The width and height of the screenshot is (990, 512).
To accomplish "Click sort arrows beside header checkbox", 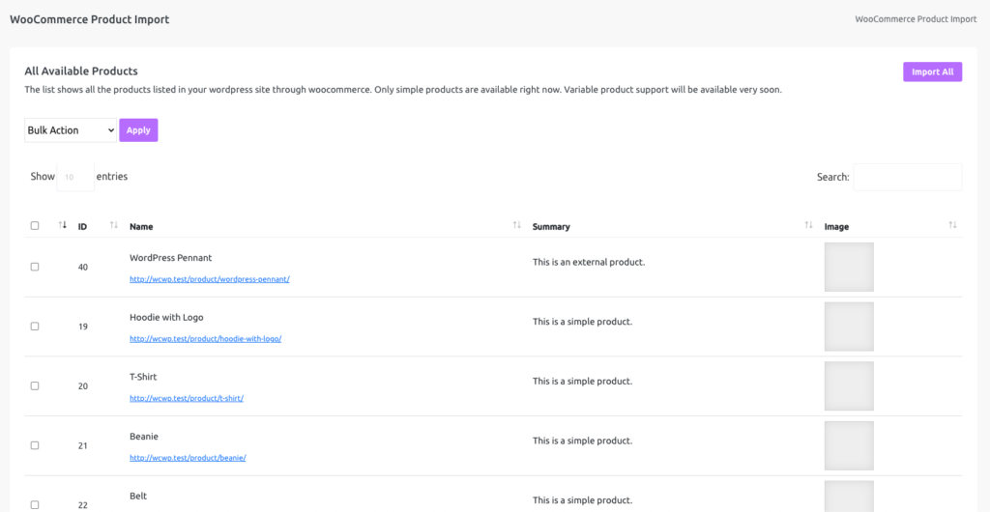I will point(63,225).
